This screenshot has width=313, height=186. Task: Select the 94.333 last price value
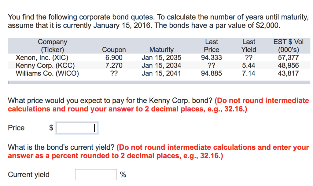click(x=212, y=57)
